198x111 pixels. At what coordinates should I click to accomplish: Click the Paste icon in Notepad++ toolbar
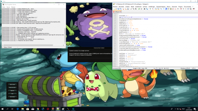[136, 9]
